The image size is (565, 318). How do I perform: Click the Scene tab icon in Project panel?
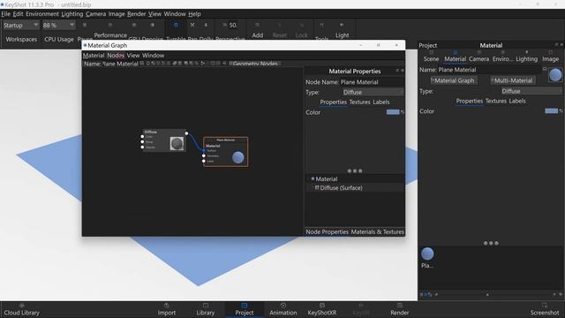[x=431, y=53]
